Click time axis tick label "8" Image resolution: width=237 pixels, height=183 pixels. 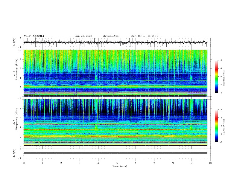(173, 163)
